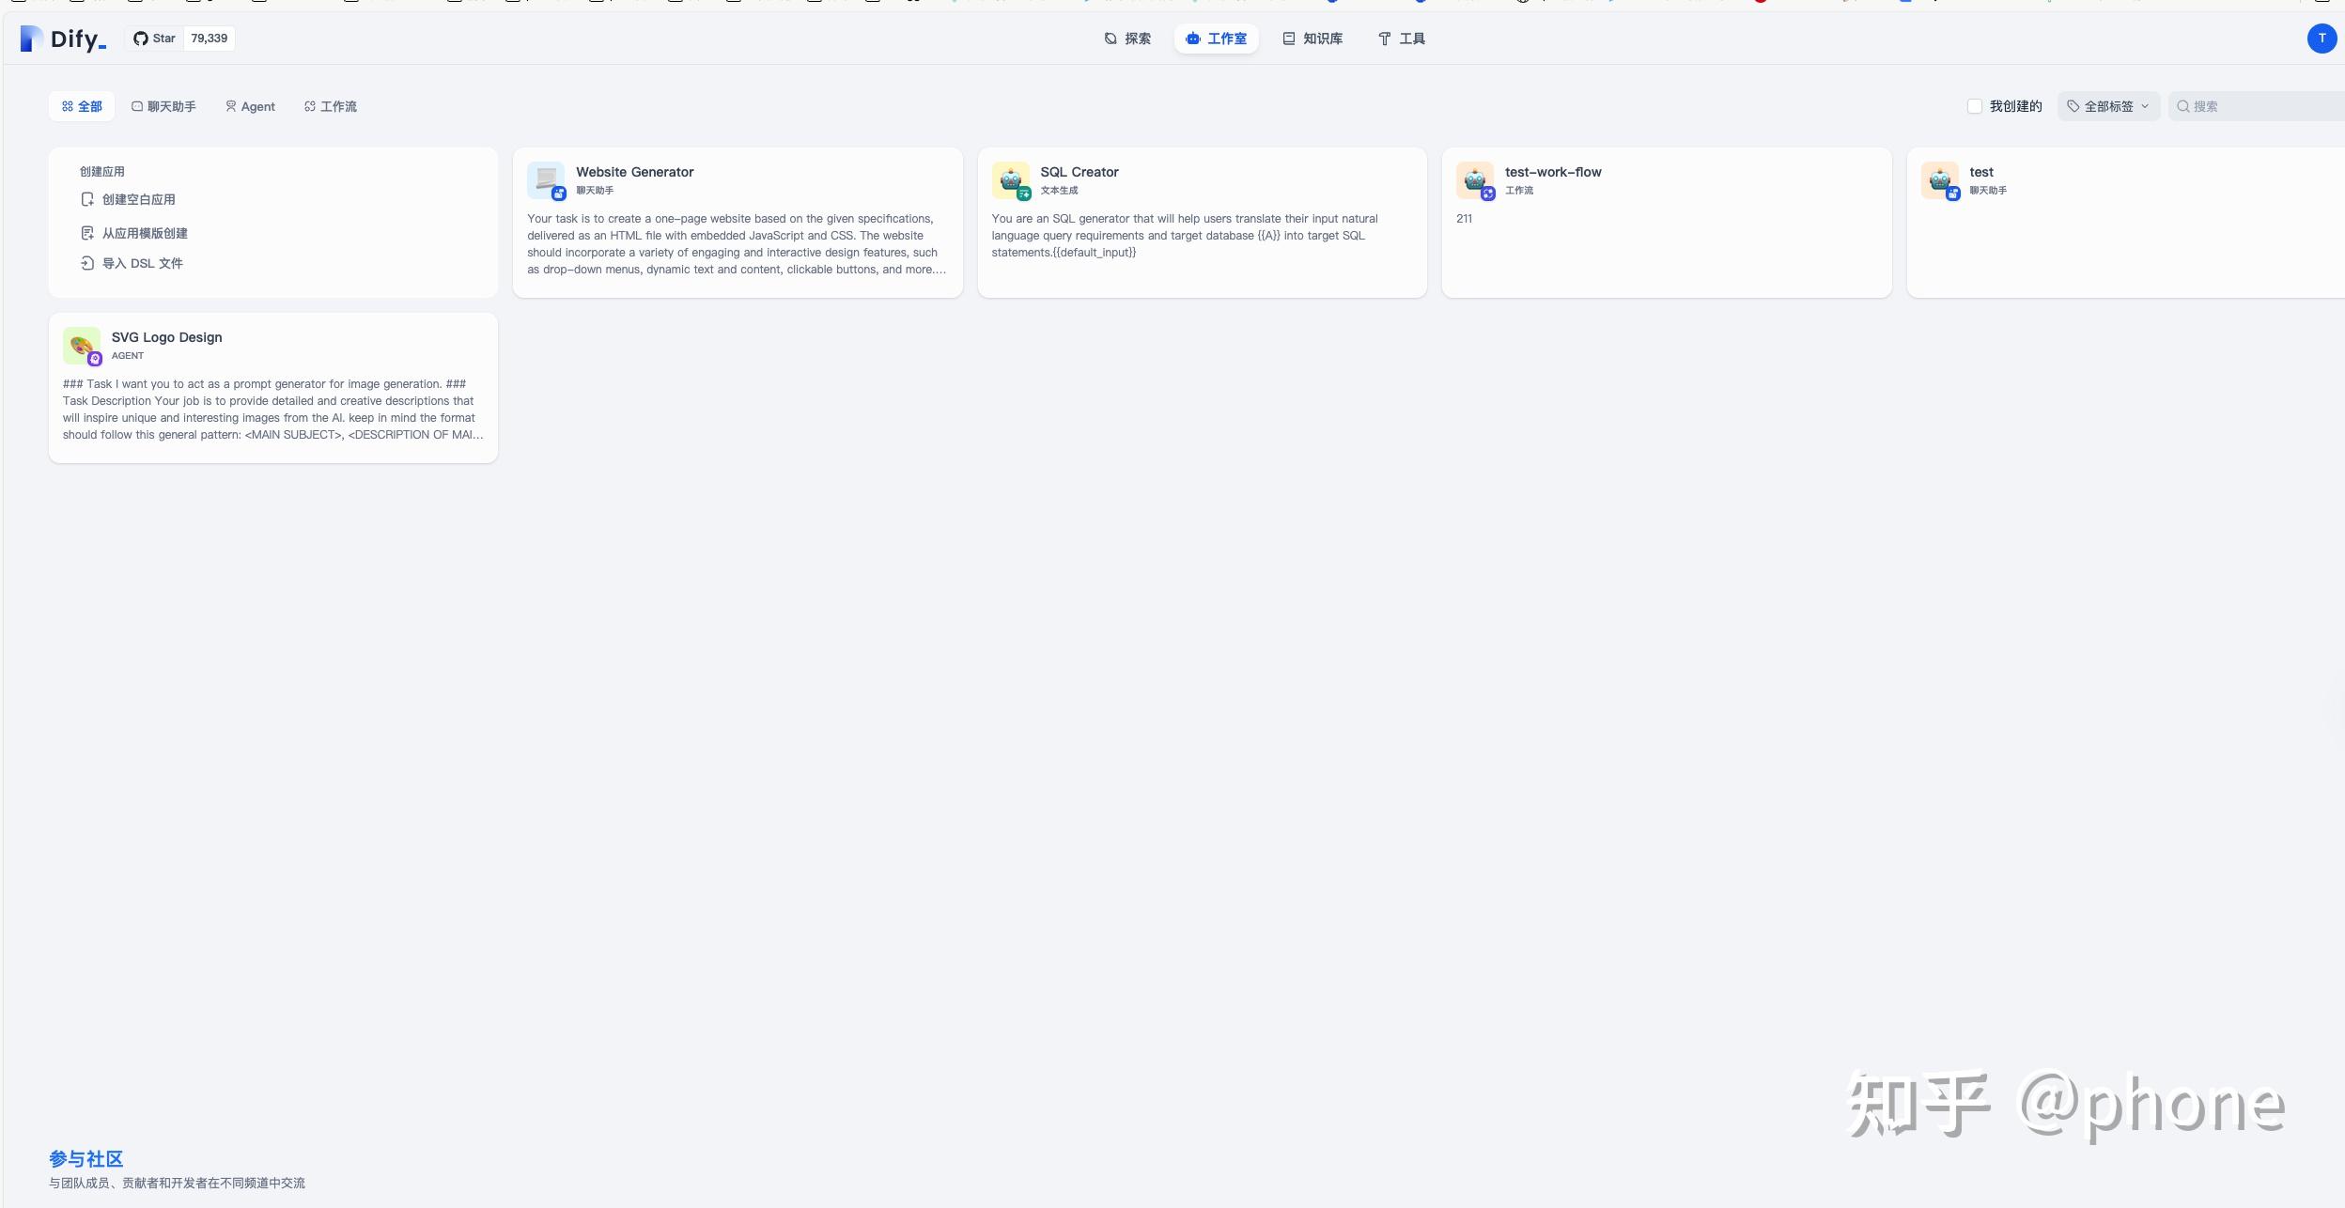Enable the 我创建的 checkbox
Screen dimensions: 2345x1208
[1975, 106]
